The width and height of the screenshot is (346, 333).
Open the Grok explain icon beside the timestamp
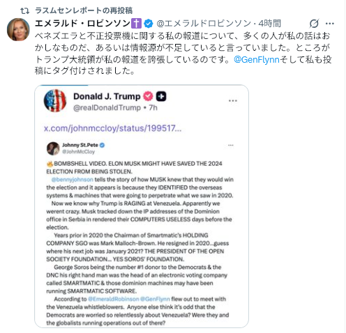pyautogui.click(x=314, y=23)
